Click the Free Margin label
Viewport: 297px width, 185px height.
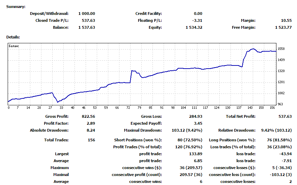click(243, 27)
